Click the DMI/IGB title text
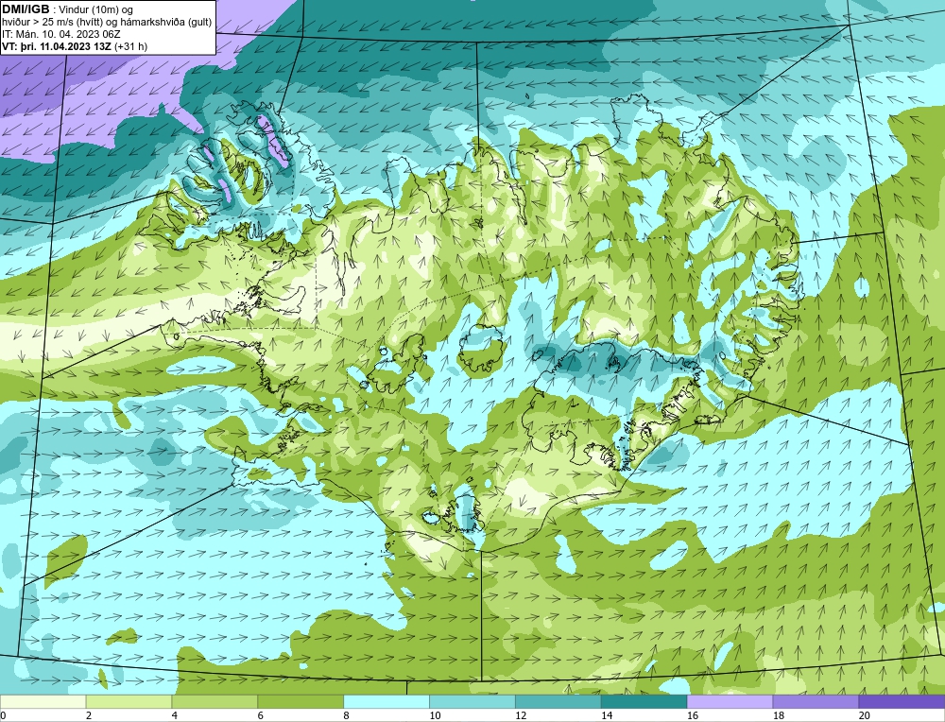 [26, 9]
